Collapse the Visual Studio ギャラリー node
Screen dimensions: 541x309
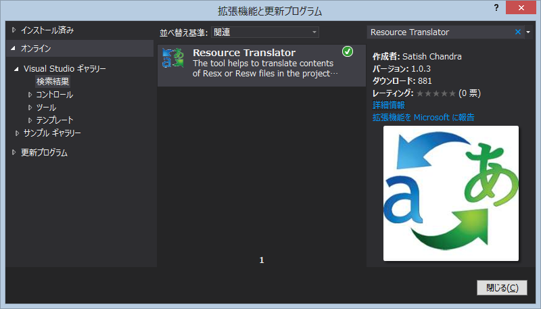point(16,68)
